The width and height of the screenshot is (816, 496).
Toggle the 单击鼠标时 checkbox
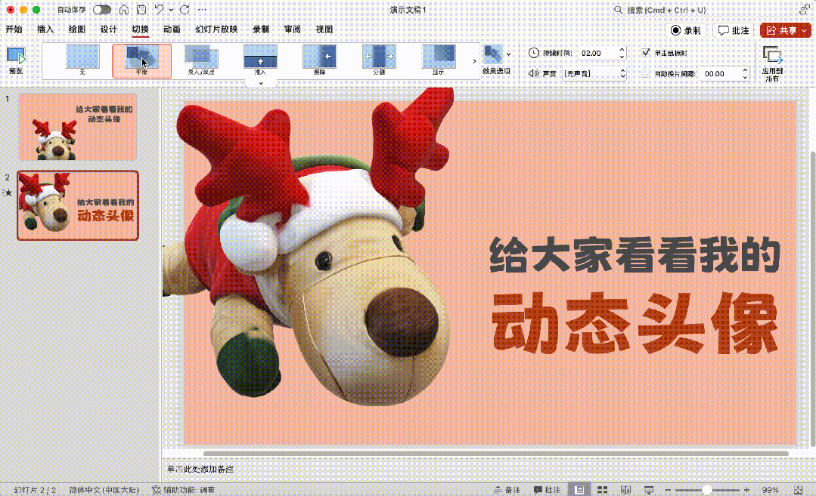click(x=646, y=52)
